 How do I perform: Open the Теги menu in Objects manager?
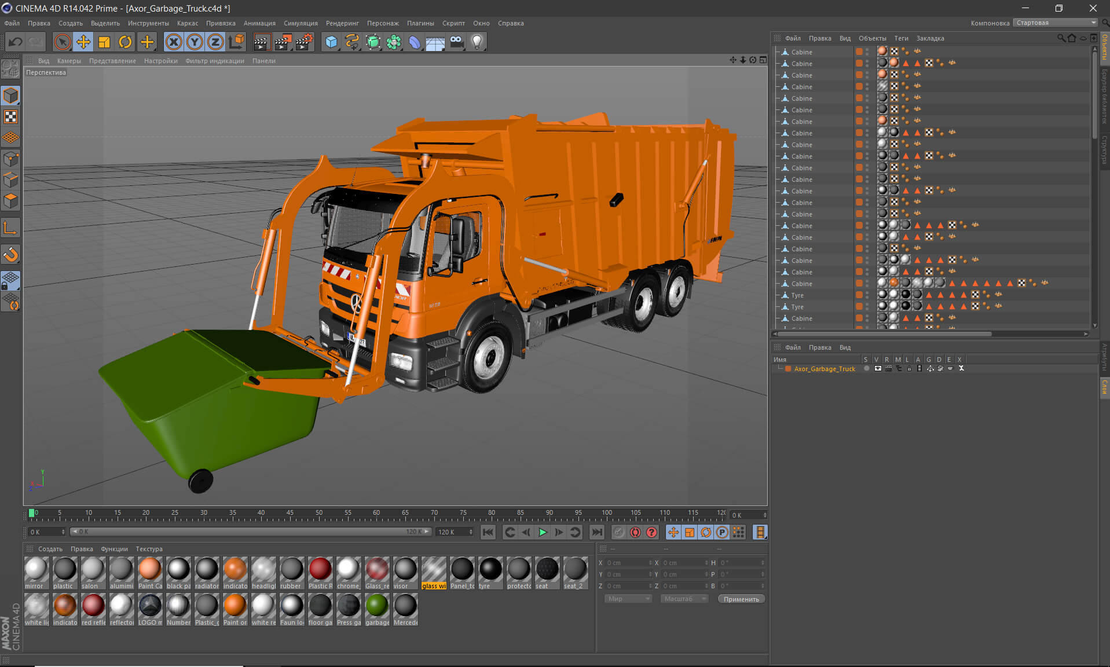[x=901, y=38]
